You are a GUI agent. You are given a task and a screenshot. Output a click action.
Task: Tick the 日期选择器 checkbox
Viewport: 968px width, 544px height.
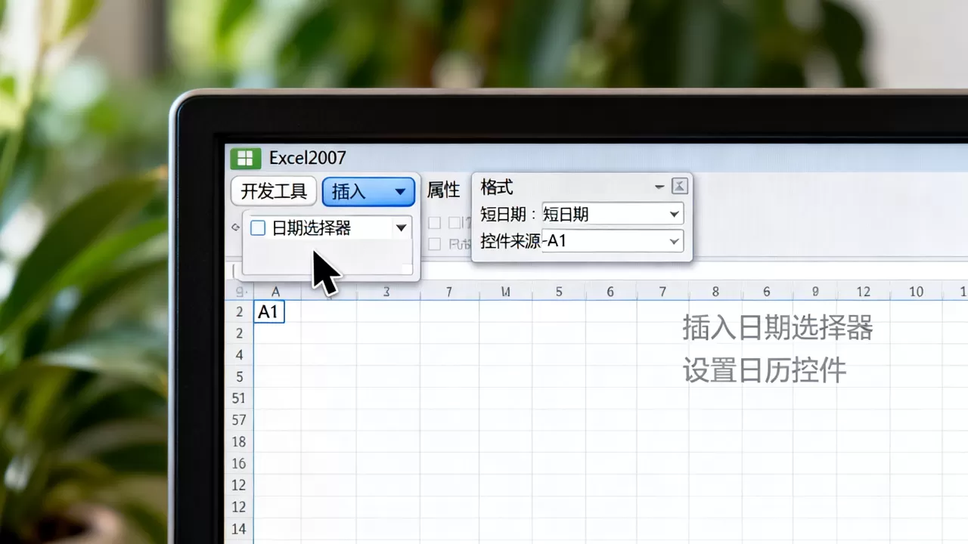click(x=258, y=227)
